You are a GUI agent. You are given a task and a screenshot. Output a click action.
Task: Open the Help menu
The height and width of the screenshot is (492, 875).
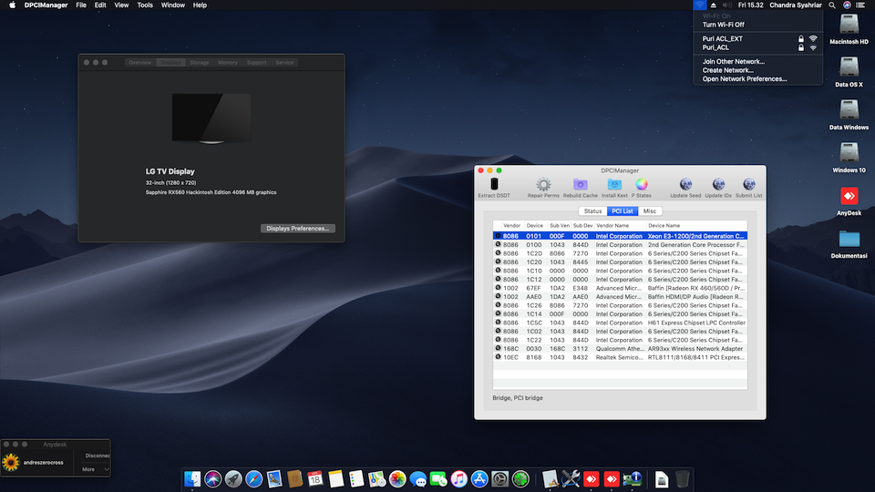[x=200, y=5]
